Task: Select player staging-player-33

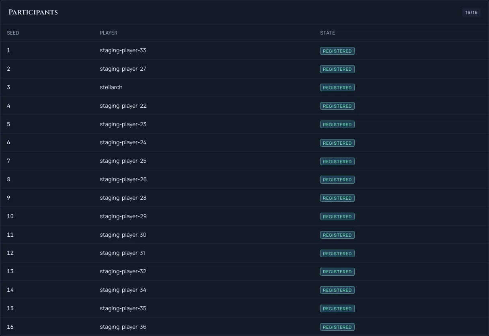Action: pyautogui.click(x=123, y=51)
